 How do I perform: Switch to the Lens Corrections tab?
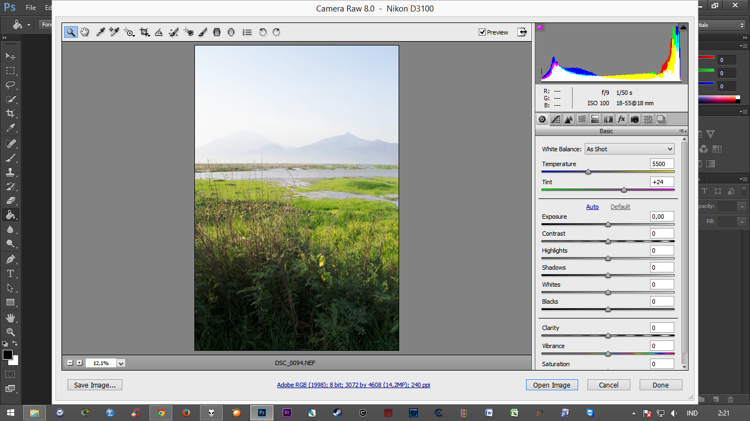[x=608, y=119]
